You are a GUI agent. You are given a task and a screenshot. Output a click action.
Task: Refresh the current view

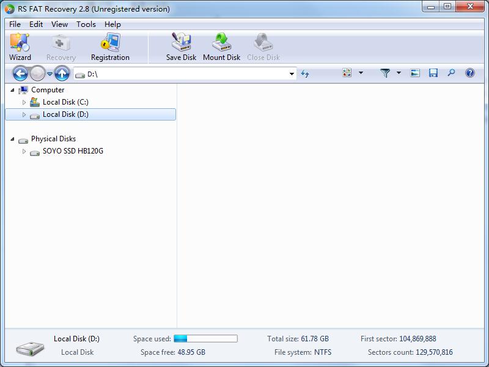point(306,73)
